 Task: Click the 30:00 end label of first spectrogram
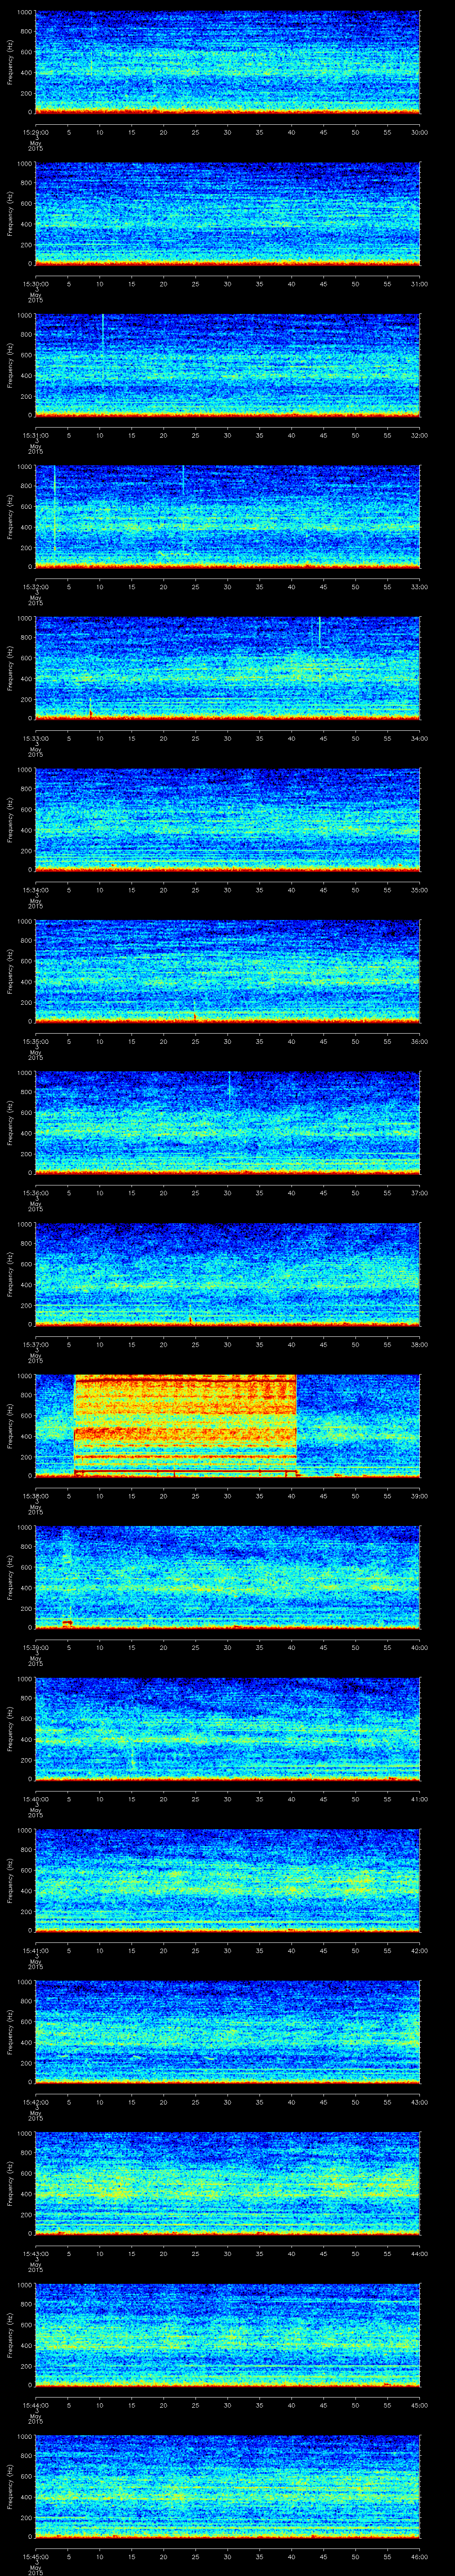pos(419,132)
